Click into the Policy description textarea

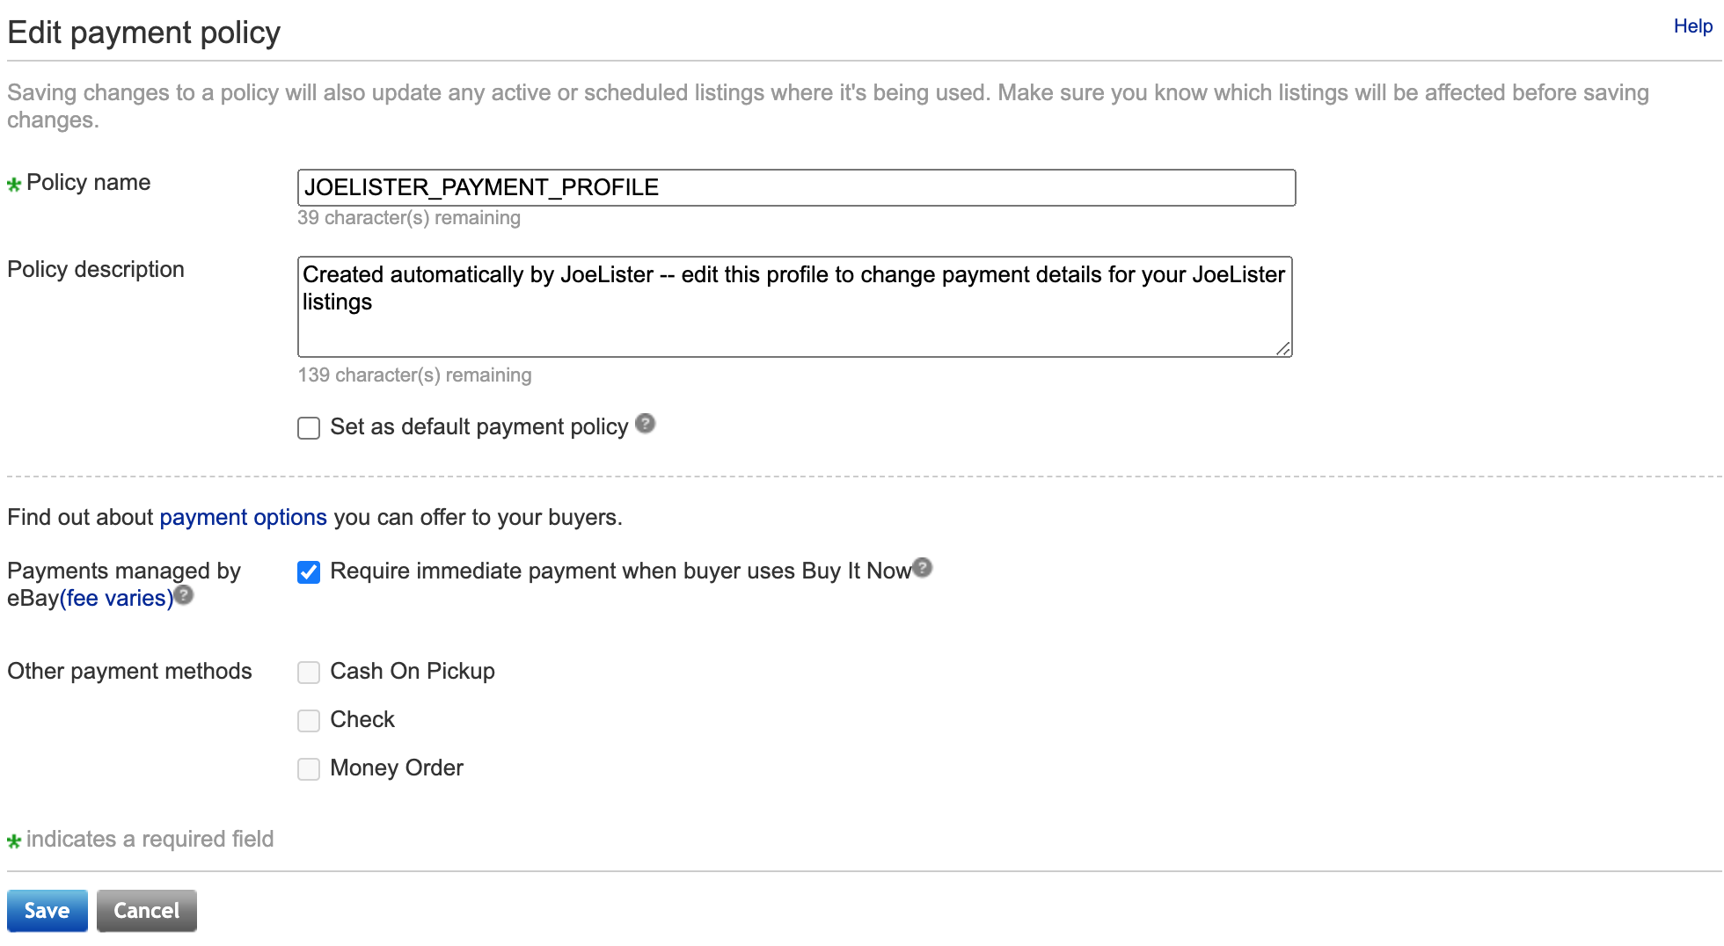pyautogui.click(x=794, y=307)
